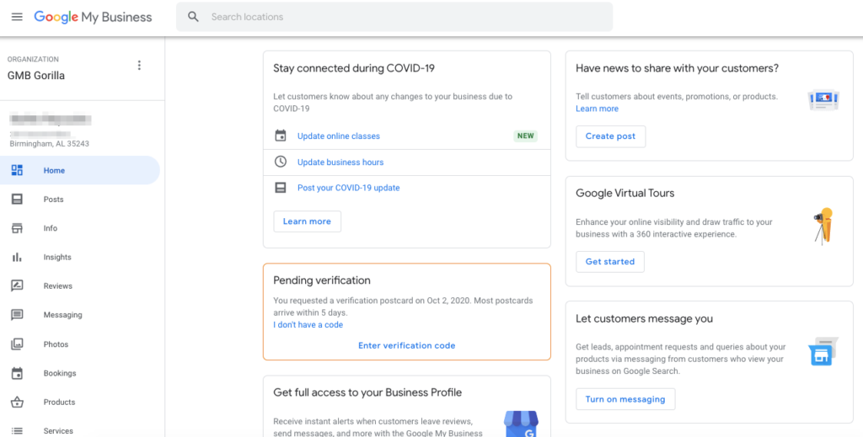Open the hamburger main menu
This screenshot has width=863, height=437.
(x=17, y=17)
